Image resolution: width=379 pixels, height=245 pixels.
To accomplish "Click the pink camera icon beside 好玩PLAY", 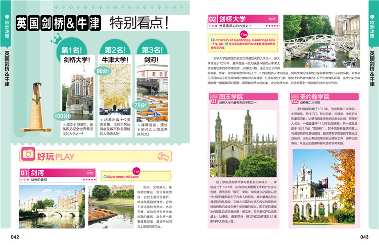I will 28,154.
